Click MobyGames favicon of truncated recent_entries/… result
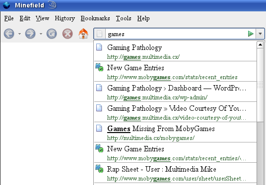 coord(99,148)
